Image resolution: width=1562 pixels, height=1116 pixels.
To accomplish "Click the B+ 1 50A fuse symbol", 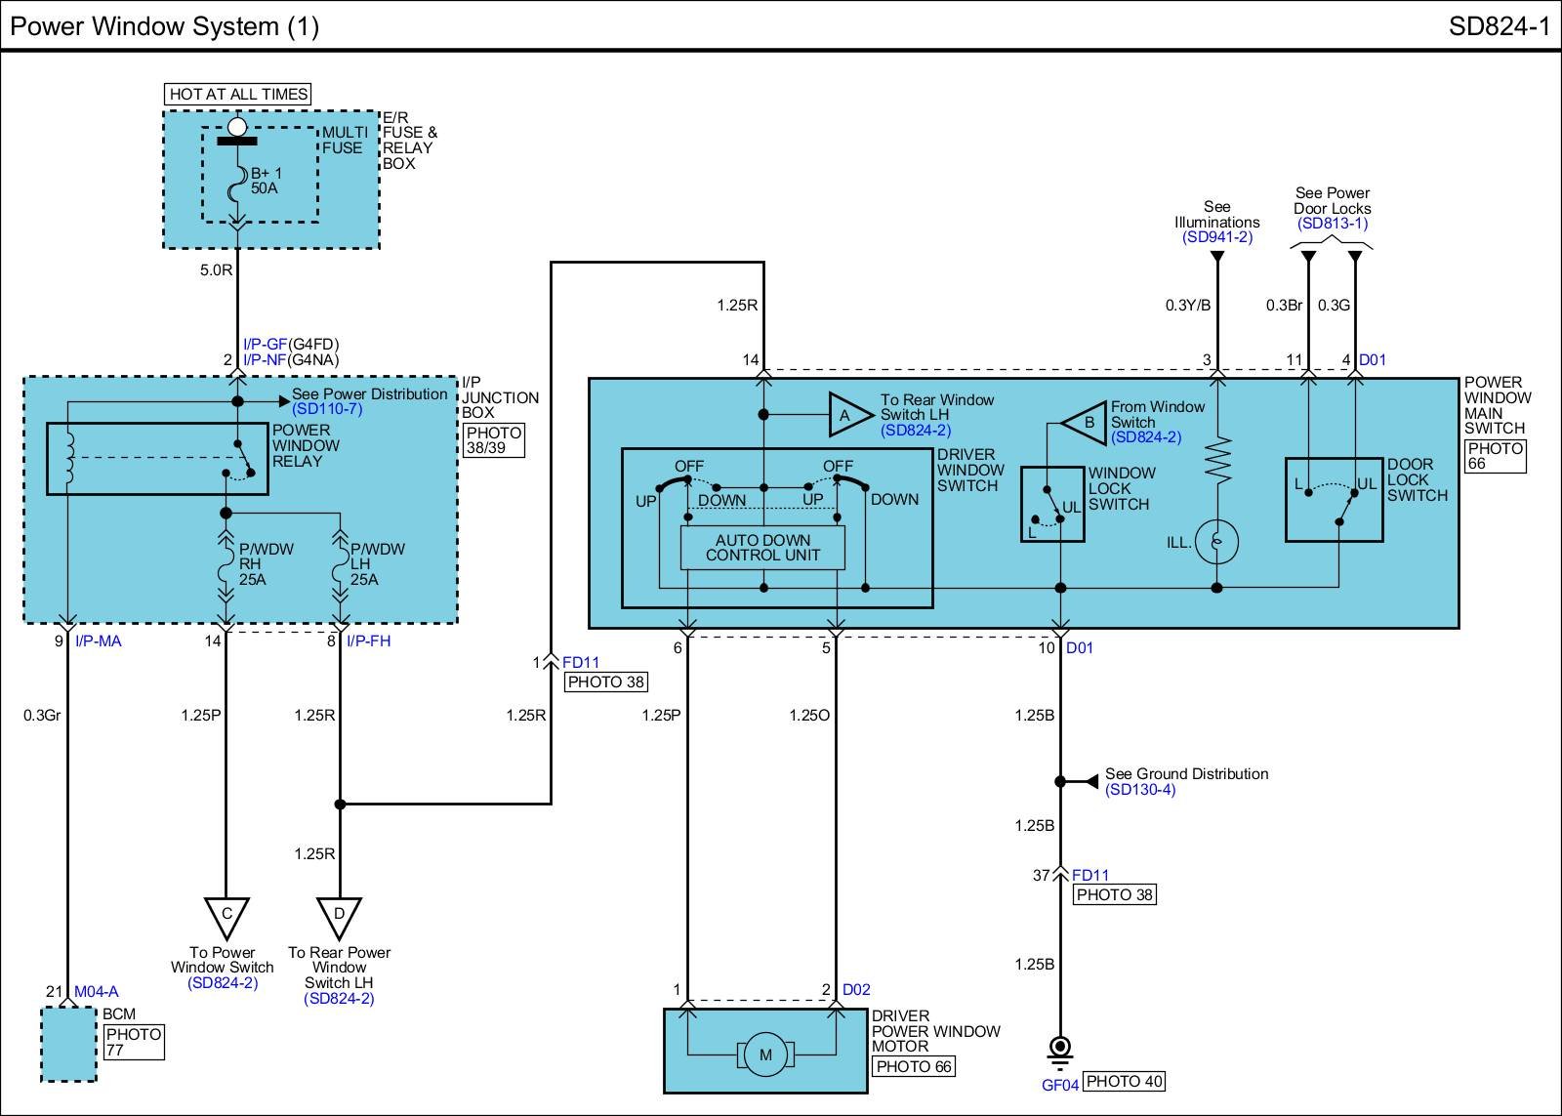I will [x=237, y=186].
